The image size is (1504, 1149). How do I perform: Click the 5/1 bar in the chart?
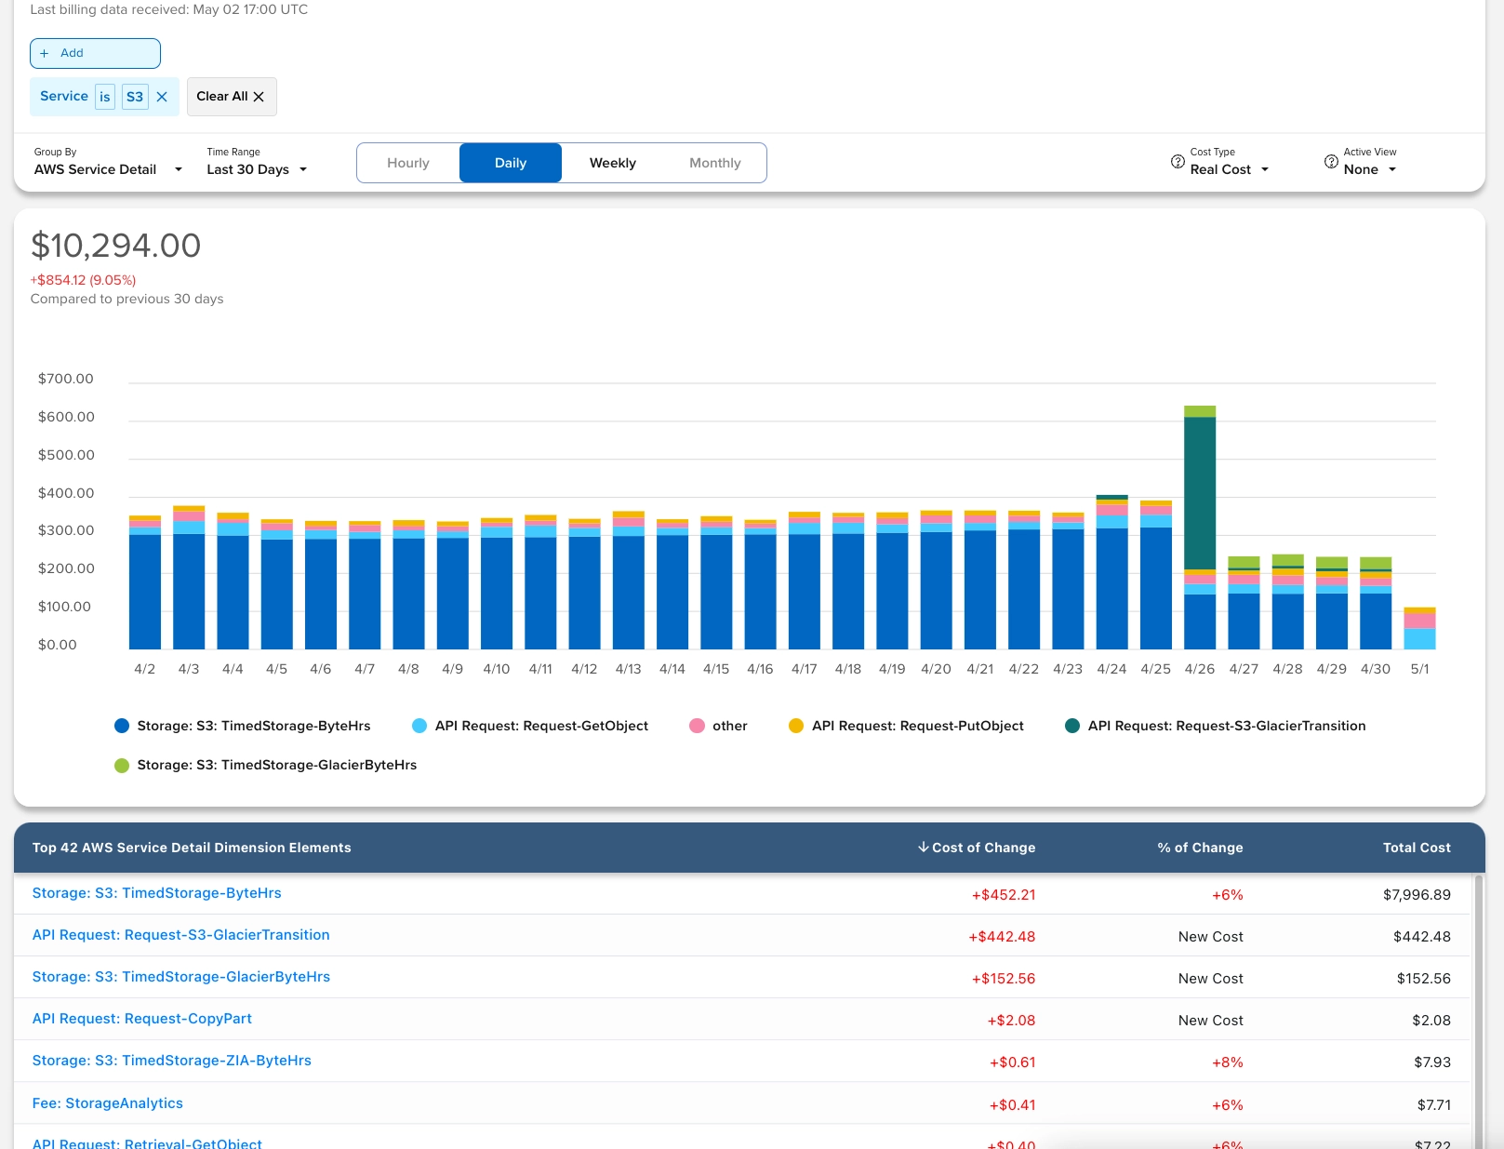[x=1419, y=628]
